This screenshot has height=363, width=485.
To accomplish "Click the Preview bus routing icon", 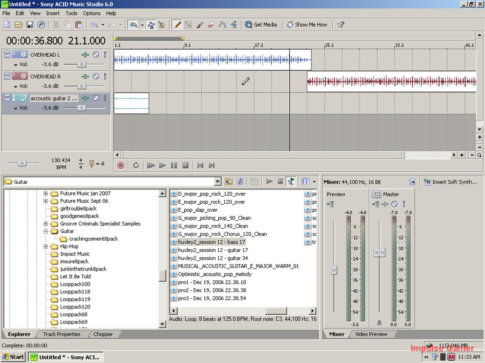I will 330,204.
